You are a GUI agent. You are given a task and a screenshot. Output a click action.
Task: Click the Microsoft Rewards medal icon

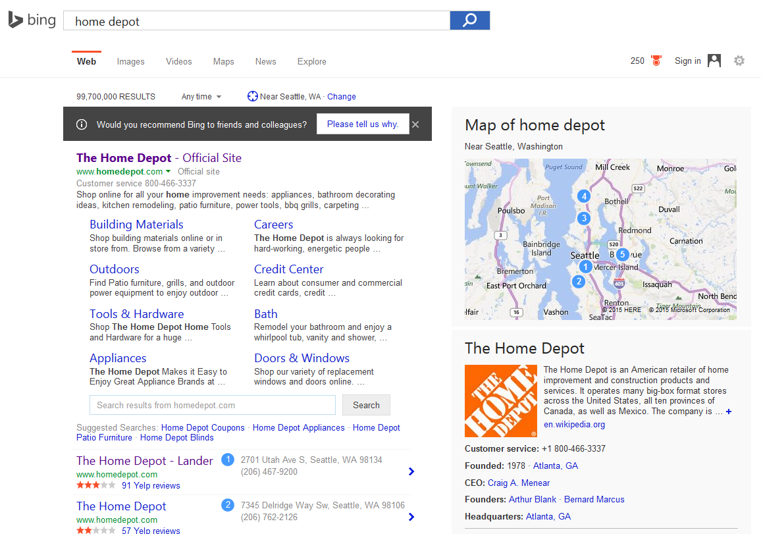click(x=656, y=61)
